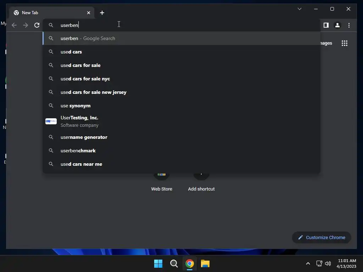Open the tab search chevron in title bar
This screenshot has height=272, width=363.
tap(299, 9)
